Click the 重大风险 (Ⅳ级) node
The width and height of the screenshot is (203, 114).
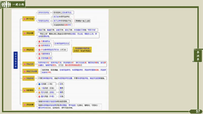tap(47, 97)
